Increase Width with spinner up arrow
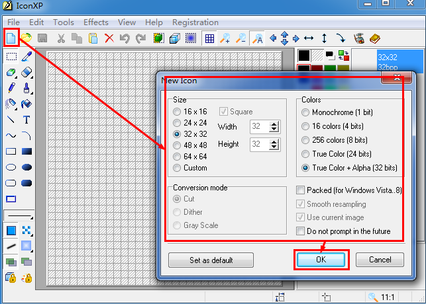 tap(274, 124)
